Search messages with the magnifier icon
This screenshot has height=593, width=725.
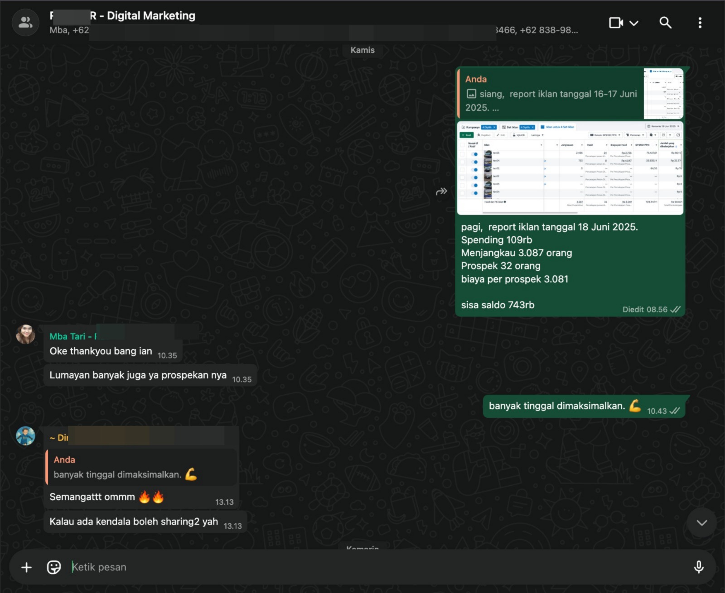(665, 23)
